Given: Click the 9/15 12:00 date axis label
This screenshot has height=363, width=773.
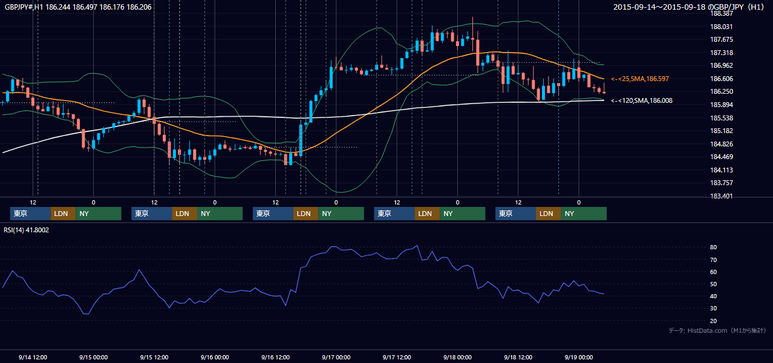Looking at the screenshot, I should [x=154, y=357].
